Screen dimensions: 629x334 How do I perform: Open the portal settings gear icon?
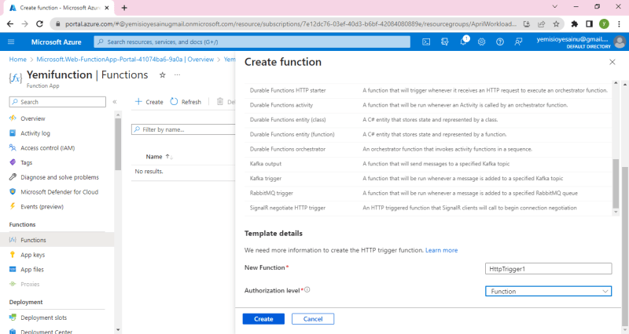[481, 42]
